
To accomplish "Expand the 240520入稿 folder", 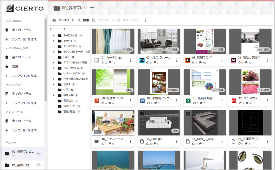I will pos(53,36).
